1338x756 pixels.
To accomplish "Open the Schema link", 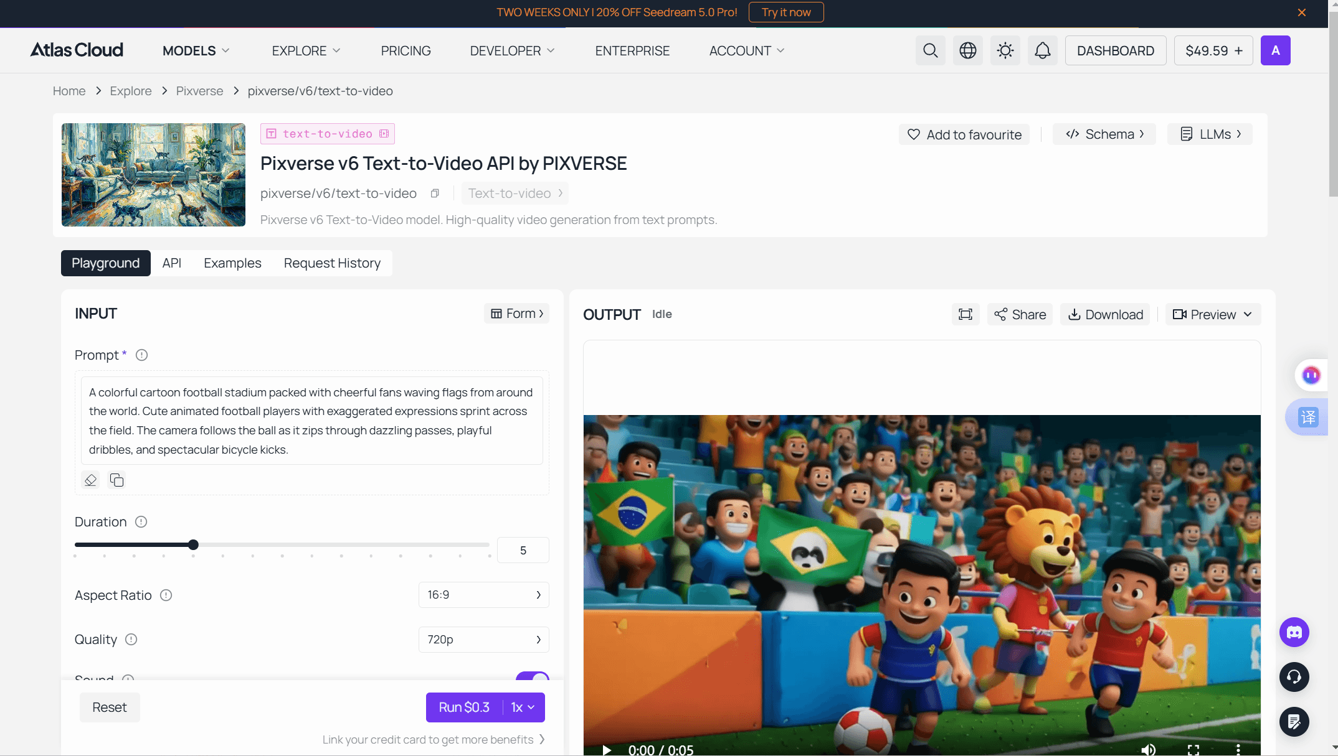I will [1104, 134].
